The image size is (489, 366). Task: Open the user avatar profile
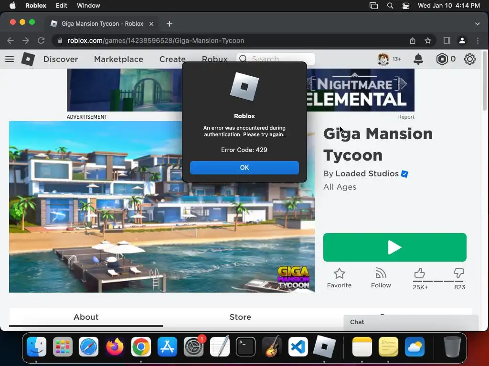[383, 59]
